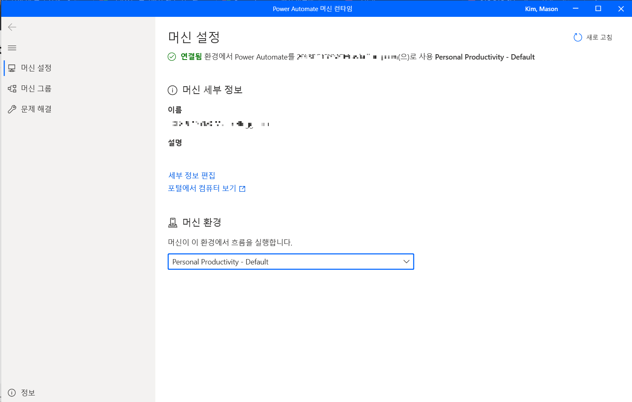Click the 세부 정보 편집 link
The width and height of the screenshot is (632, 402).
click(191, 175)
